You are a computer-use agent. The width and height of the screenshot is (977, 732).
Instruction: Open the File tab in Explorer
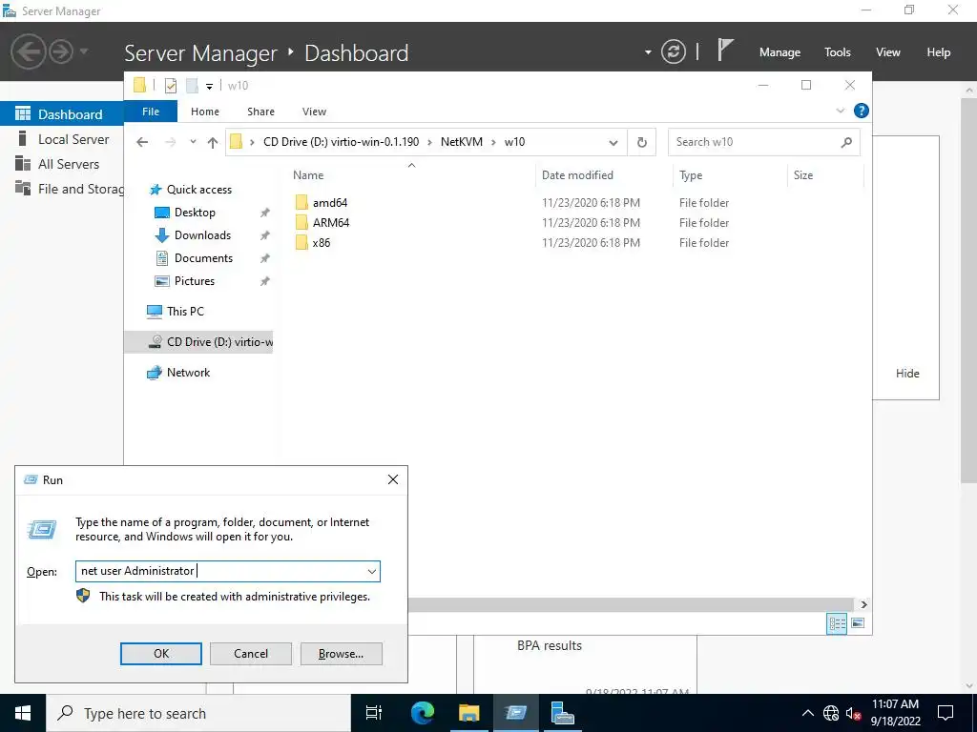pos(151,112)
